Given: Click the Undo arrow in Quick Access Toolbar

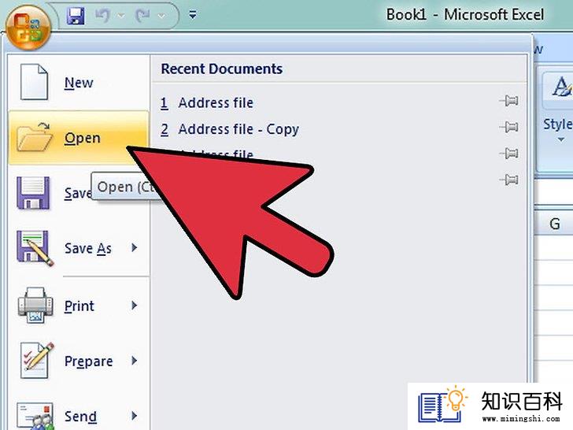Looking at the screenshot, I should point(102,16).
